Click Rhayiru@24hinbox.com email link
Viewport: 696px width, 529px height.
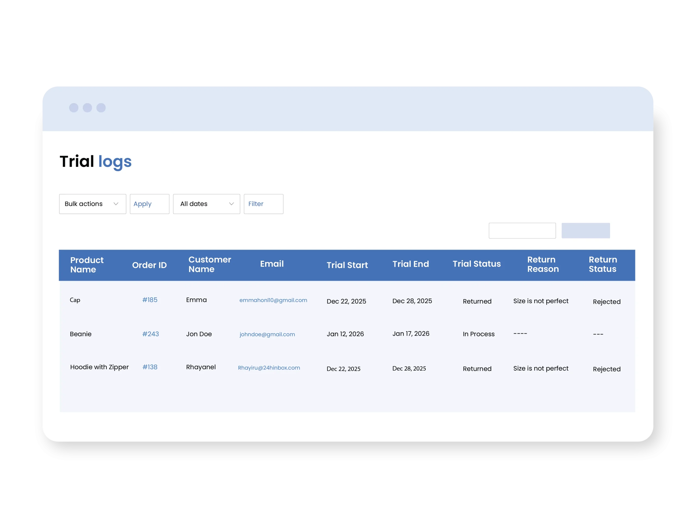(x=268, y=367)
